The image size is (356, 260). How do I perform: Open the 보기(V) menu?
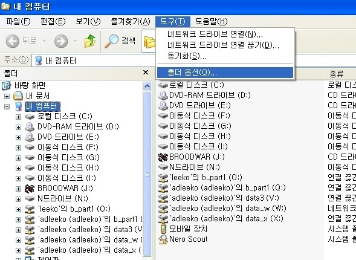[88, 22]
